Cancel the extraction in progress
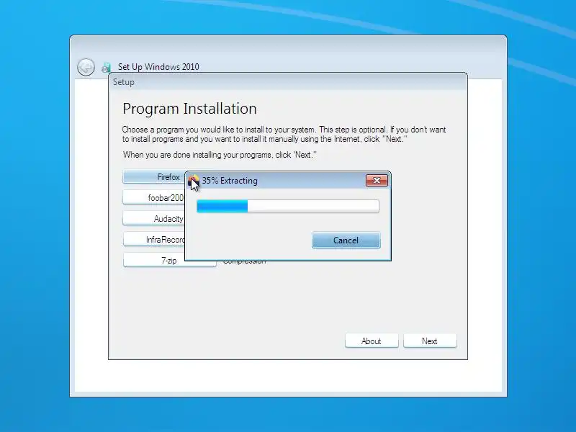This screenshot has height=432, width=576. click(x=346, y=240)
